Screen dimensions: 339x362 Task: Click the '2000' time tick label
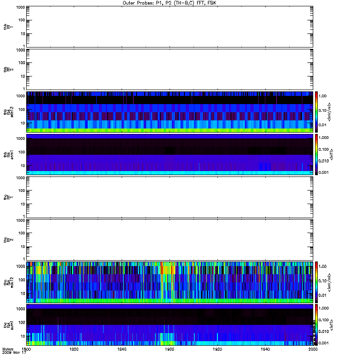(313, 349)
